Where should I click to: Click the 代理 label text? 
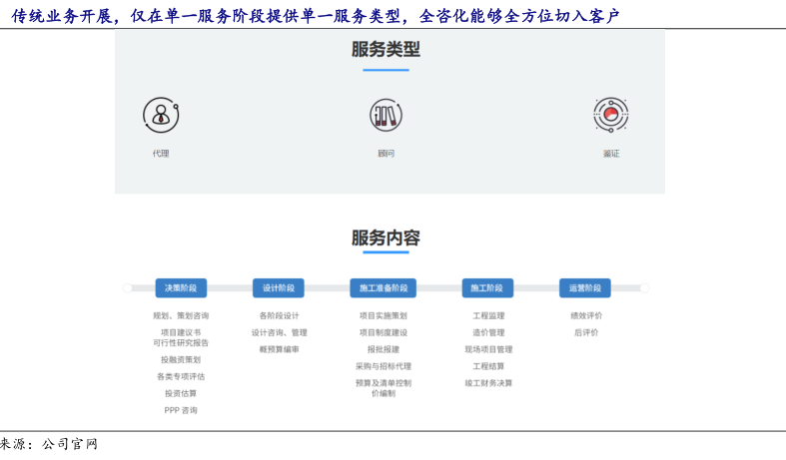[161, 154]
